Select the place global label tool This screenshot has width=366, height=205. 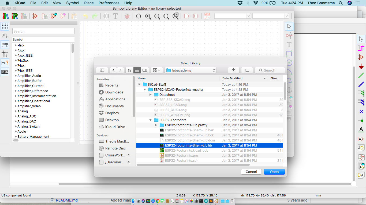(x=361, y=139)
